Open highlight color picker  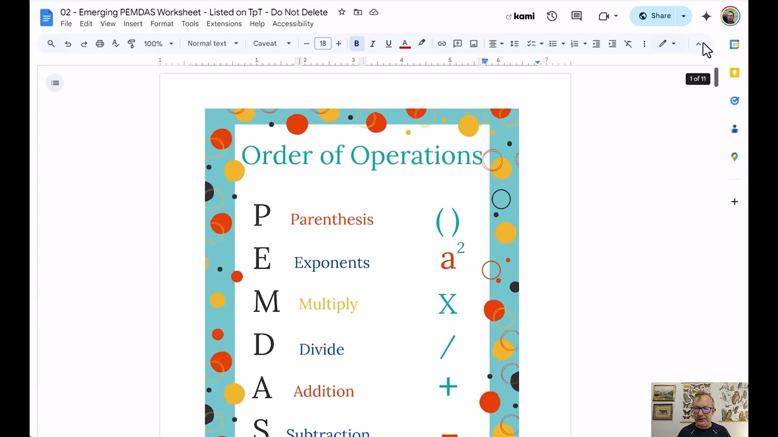(421, 44)
